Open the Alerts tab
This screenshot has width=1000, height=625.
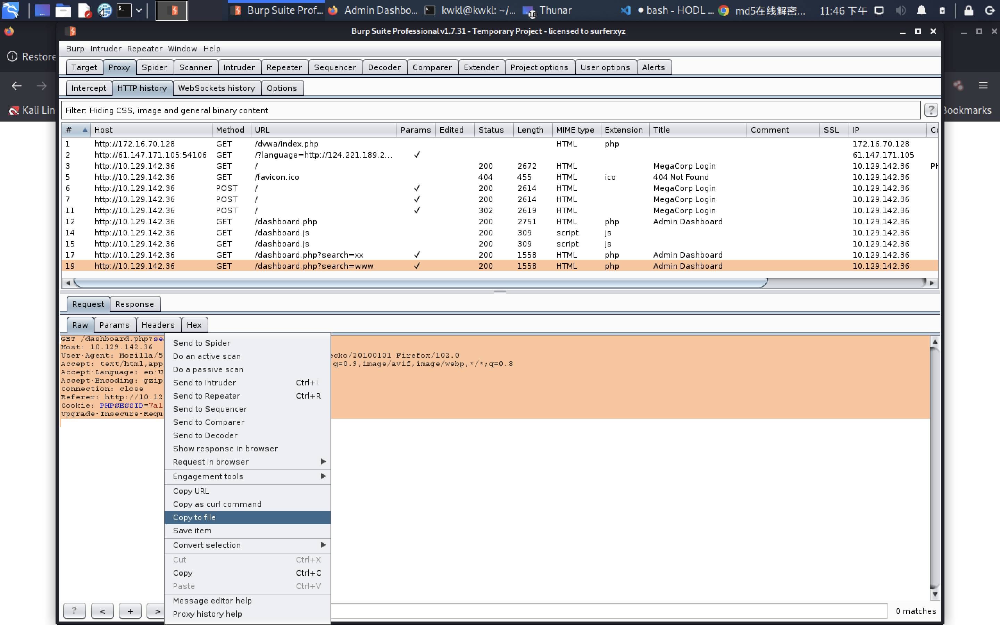click(654, 67)
